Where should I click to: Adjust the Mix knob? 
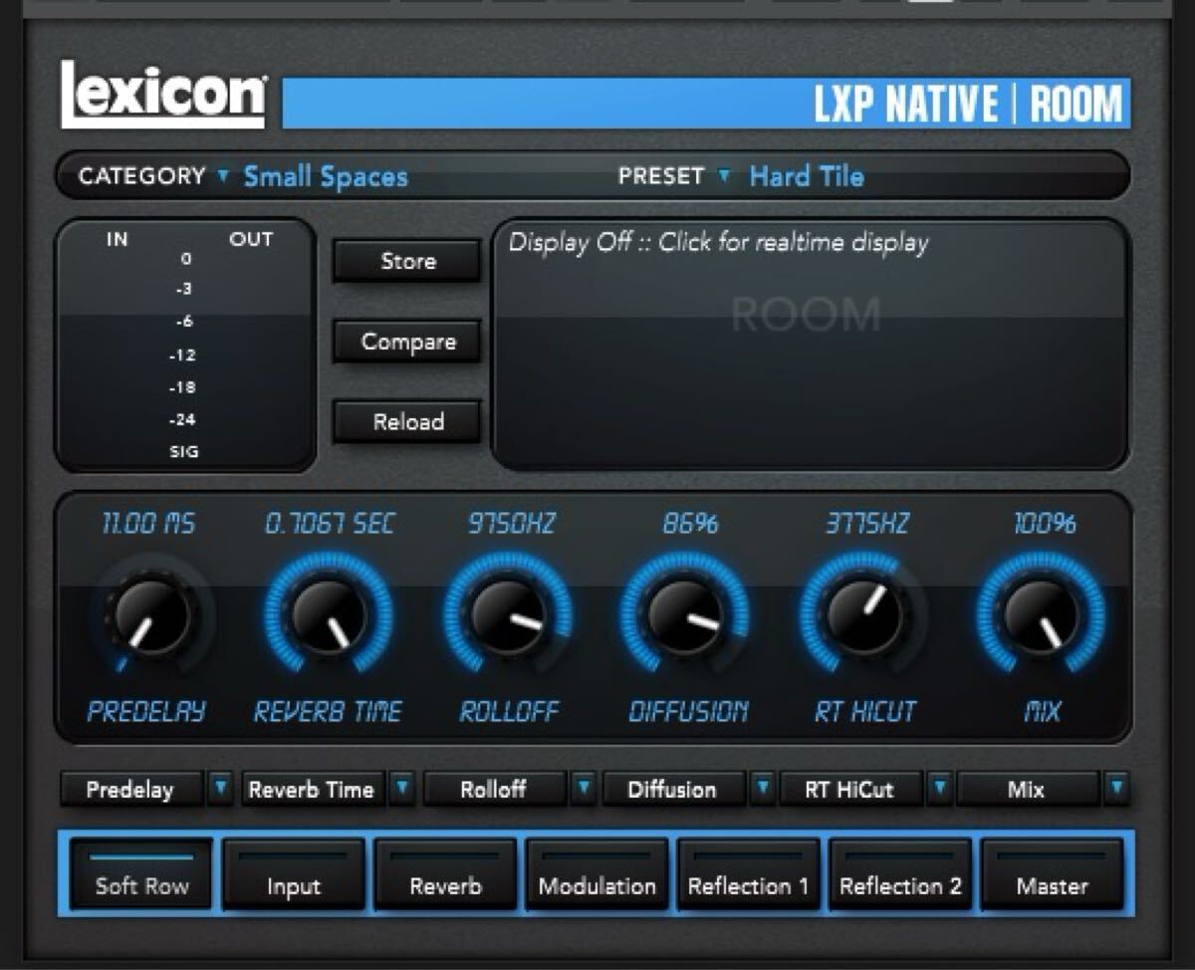1041,617
